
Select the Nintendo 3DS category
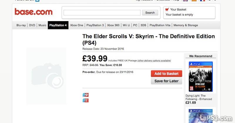coord(143,25)
